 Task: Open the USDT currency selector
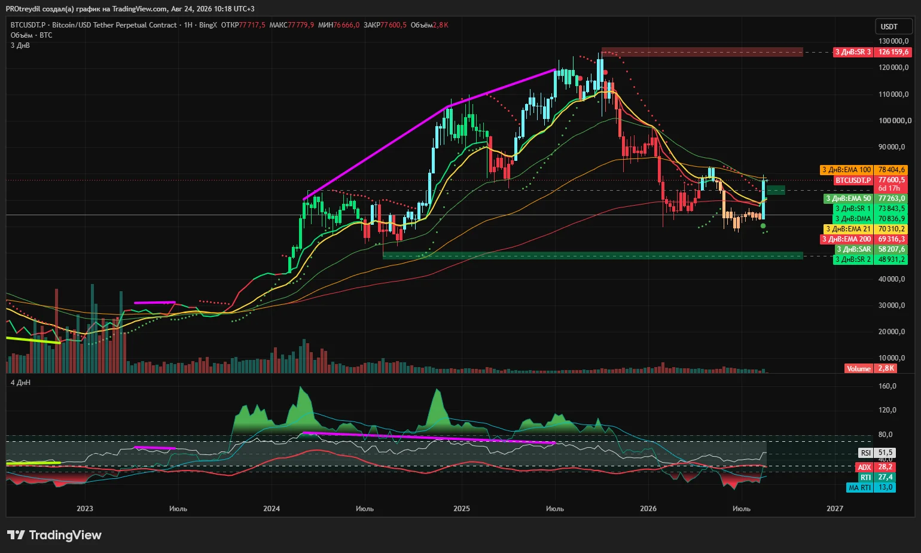point(893,26)
